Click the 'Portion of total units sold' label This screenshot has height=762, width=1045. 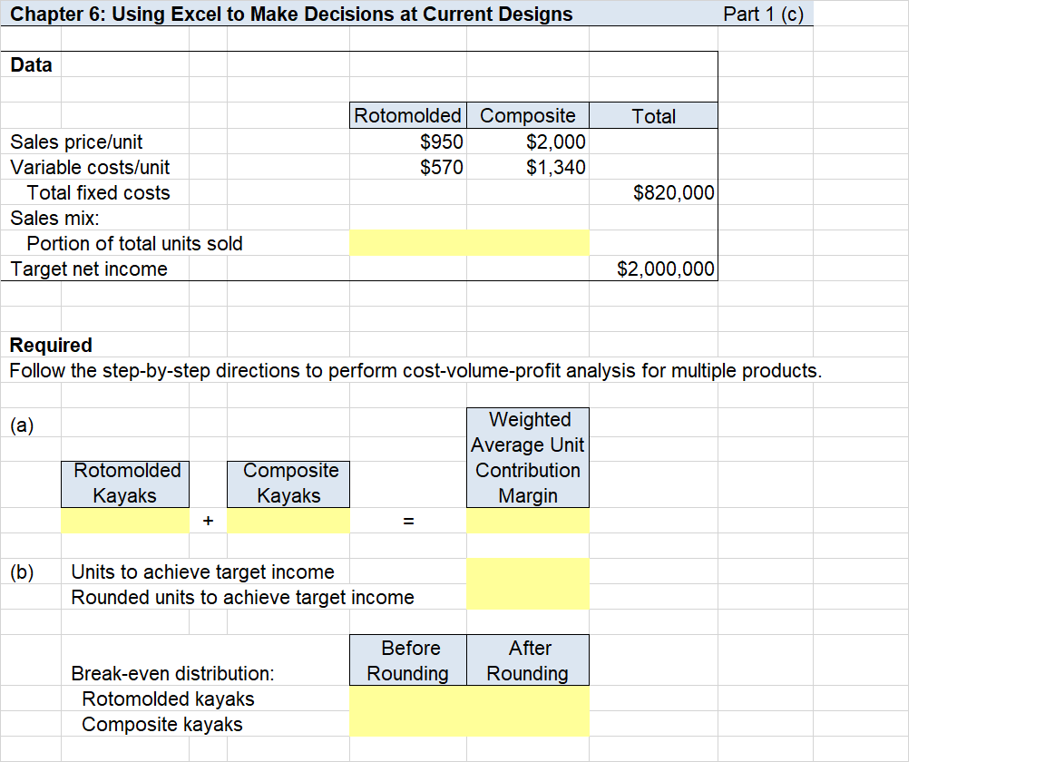tap(134, 243)
